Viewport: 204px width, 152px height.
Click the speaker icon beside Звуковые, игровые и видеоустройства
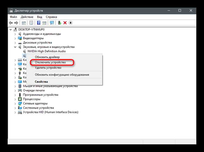(20, 47)
